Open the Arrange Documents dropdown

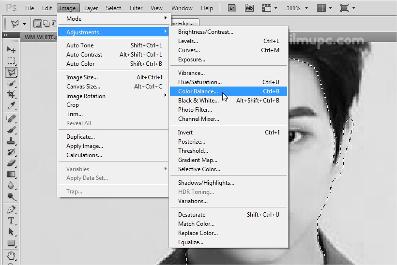pyautogui.click(x=324, y=8)
